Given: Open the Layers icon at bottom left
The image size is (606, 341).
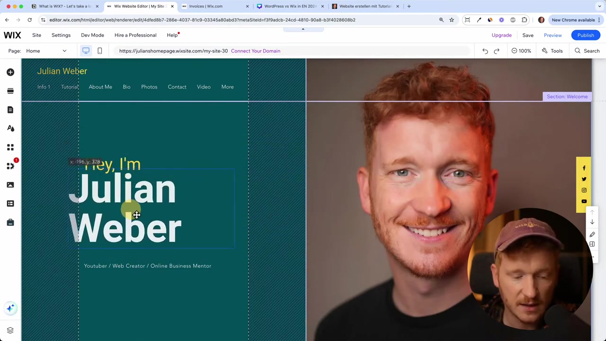Looking at the screenshot, I should click(x=10, y=330).
